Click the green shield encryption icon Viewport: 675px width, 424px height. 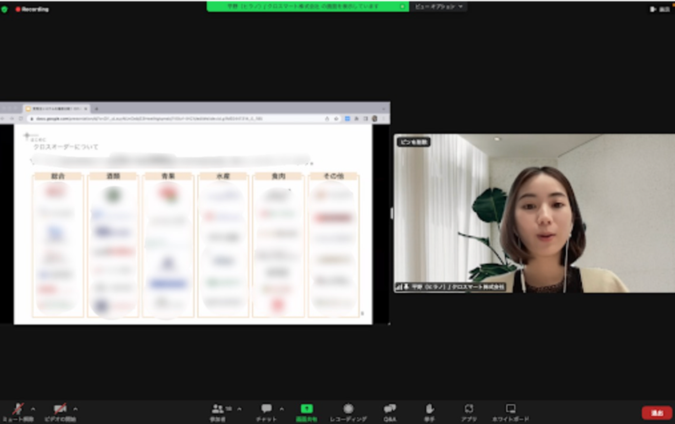coord(5,9)
